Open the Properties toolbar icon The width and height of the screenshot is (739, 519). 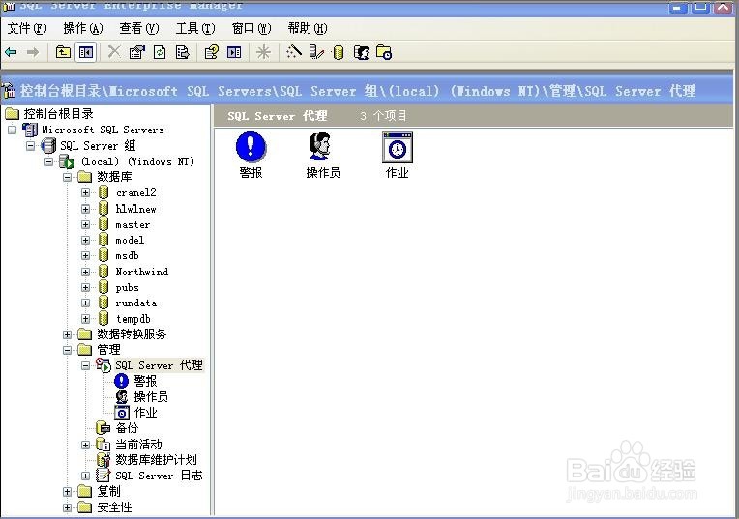136,52
